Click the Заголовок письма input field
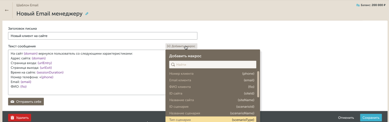Viewport: 389px width, 122px height. [103, 36]
